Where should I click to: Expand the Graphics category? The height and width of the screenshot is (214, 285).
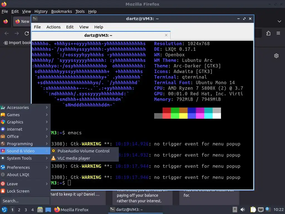[x=25, y=122]
